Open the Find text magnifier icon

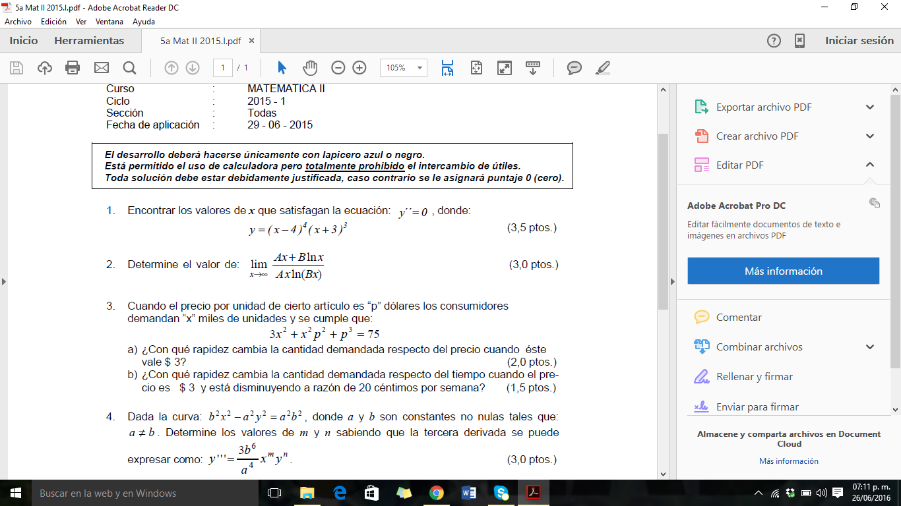129,68
